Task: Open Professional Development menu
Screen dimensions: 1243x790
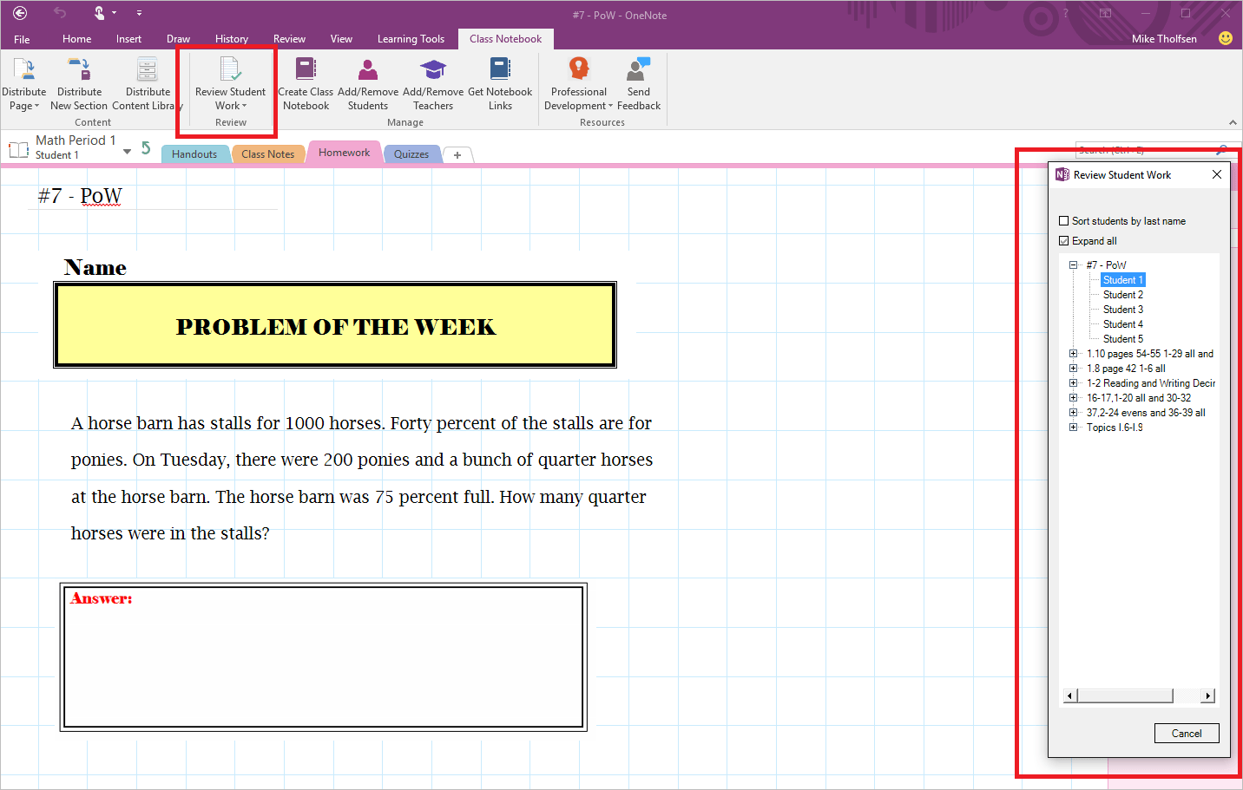Action: 579,84
